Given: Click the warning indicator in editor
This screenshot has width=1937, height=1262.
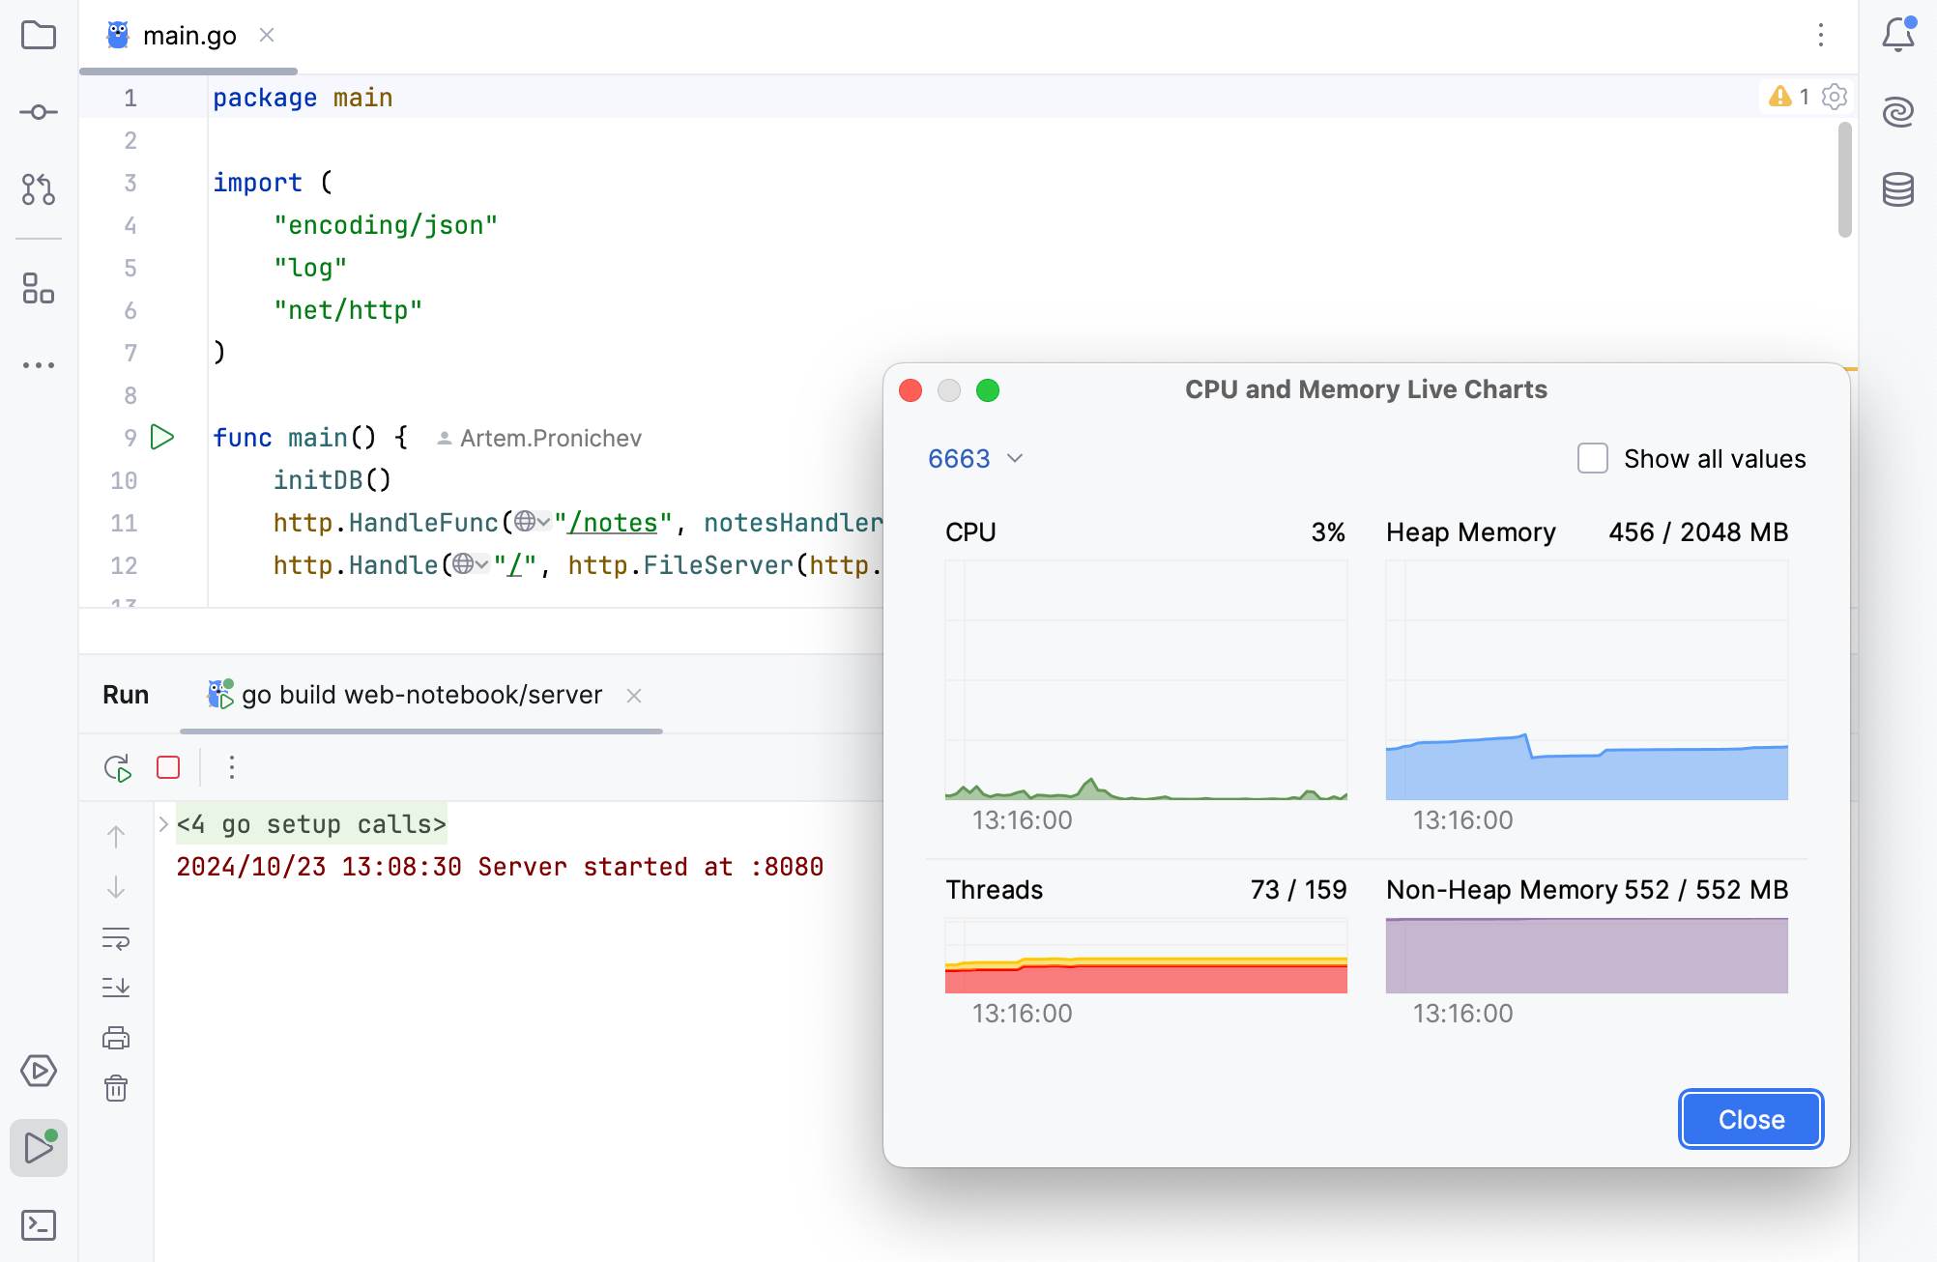Looking at the screenshot, I should (1789, 97).
